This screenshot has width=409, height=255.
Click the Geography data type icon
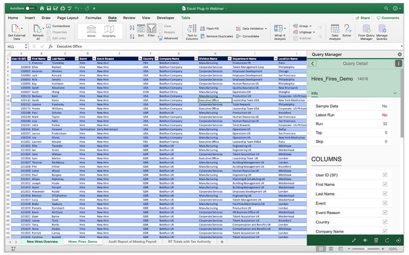pyautogui.click(x=109, y=29)
